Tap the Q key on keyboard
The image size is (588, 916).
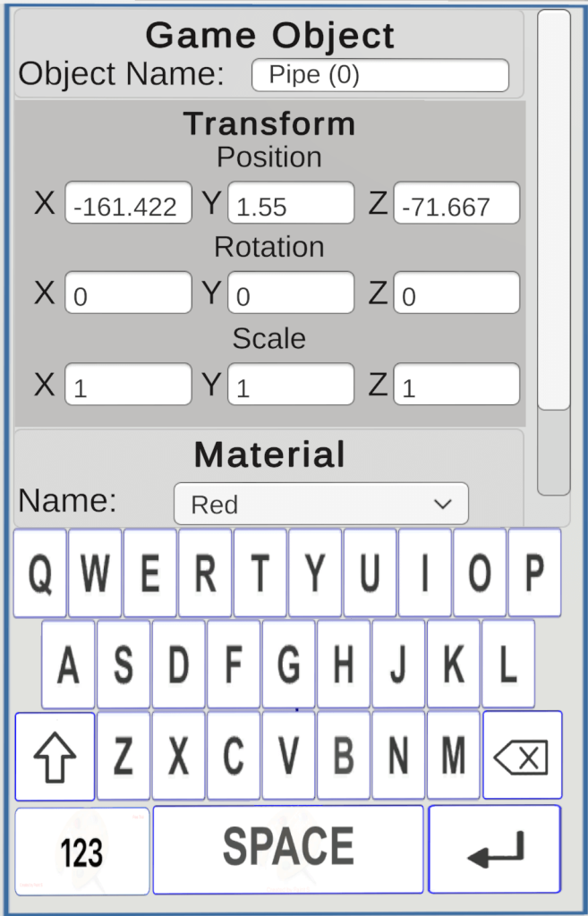(39, 573)
